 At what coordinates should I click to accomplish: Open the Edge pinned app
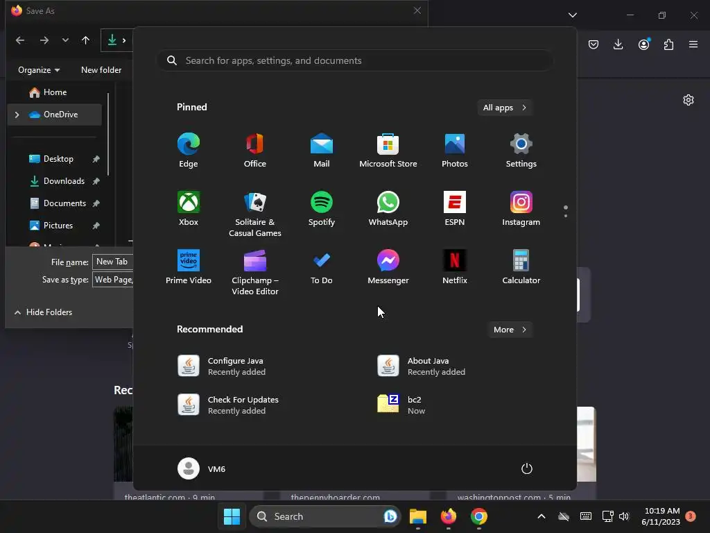(x=189, y=151)
